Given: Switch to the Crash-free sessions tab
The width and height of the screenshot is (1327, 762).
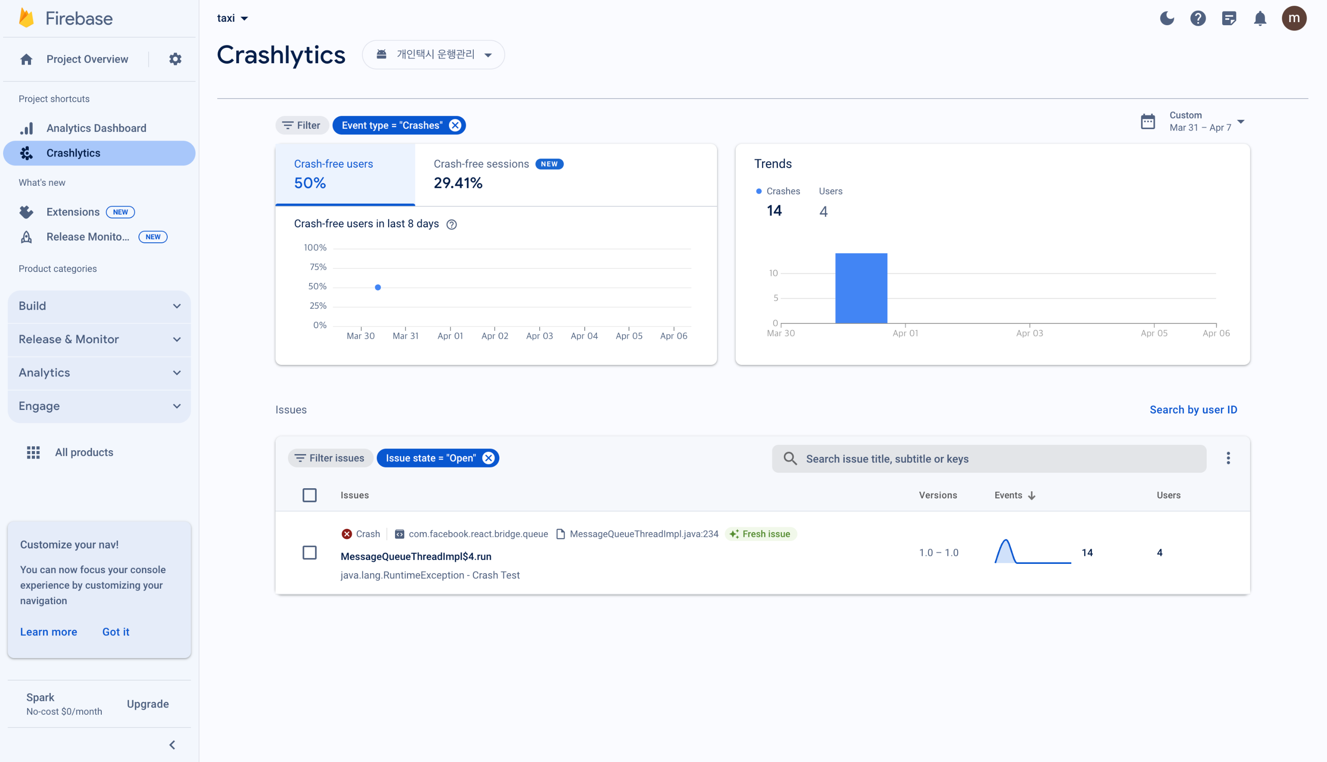Looking at the screenshot, I should (x=497, y=174).
